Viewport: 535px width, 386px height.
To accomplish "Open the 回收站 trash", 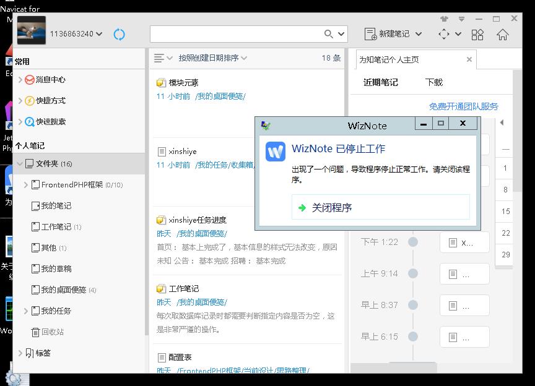I will click(x=48, y=332).
